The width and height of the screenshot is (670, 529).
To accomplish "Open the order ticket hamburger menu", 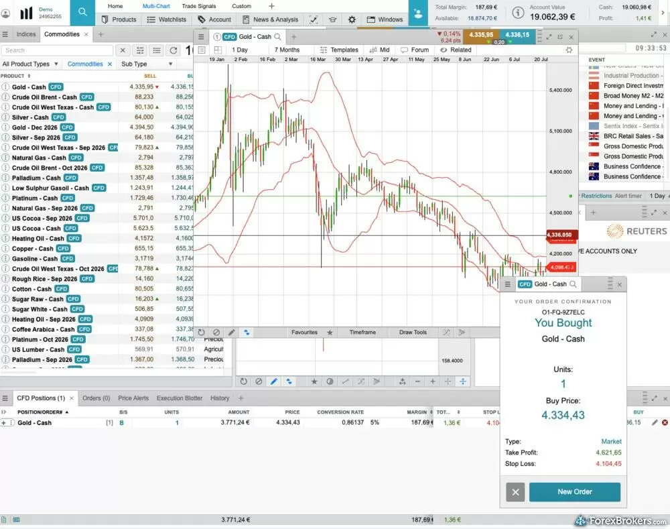I will pyautogui.click(x=508, y=284).
